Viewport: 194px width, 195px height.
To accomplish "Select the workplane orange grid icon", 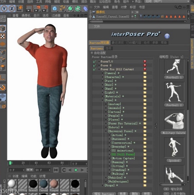I will coord(3,44).
